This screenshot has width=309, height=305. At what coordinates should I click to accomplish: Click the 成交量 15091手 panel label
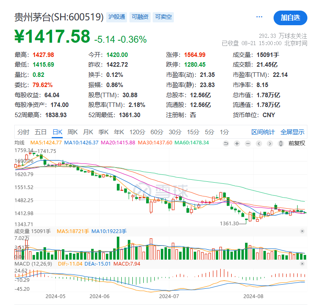pos(33,231)
